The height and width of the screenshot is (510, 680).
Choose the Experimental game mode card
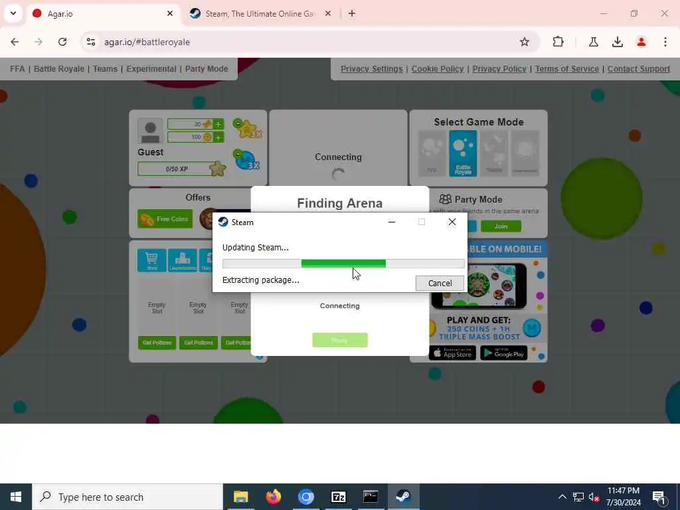tap(525, 153)
